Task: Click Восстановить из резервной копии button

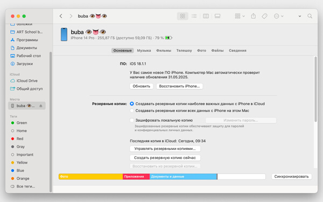Action: click(165, 166)
